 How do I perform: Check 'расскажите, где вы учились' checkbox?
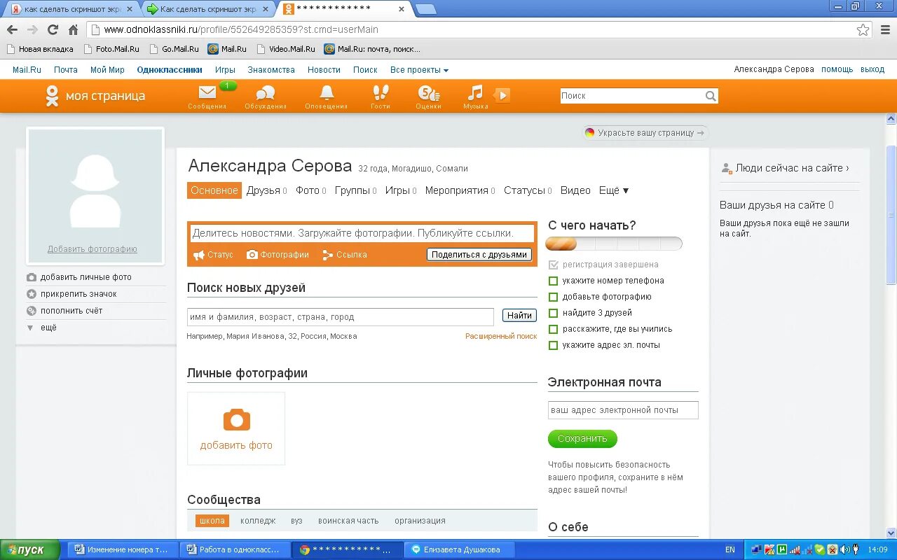553,329
